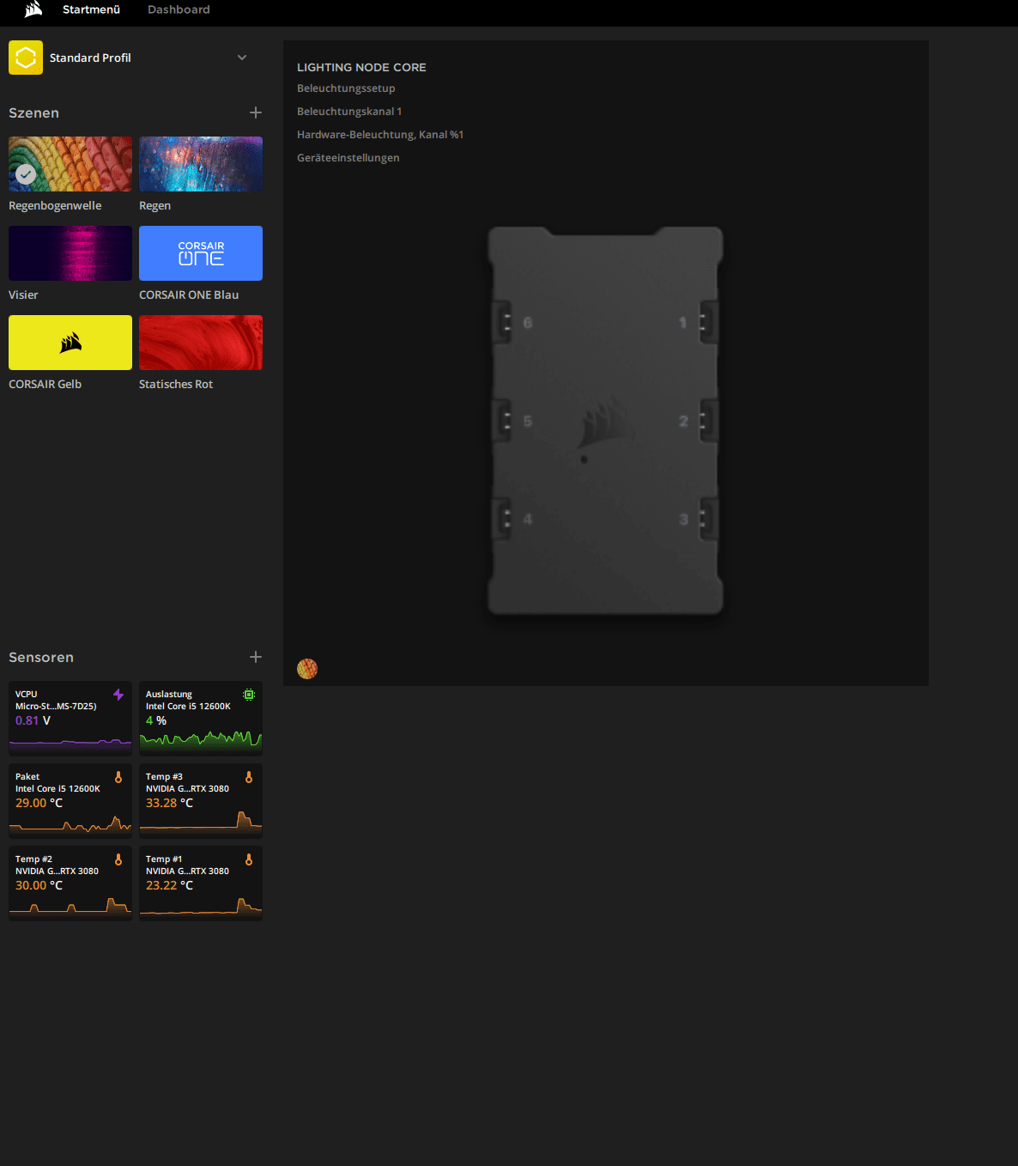
Task: Click the Szenen section heading
Action: pos(33,112)
